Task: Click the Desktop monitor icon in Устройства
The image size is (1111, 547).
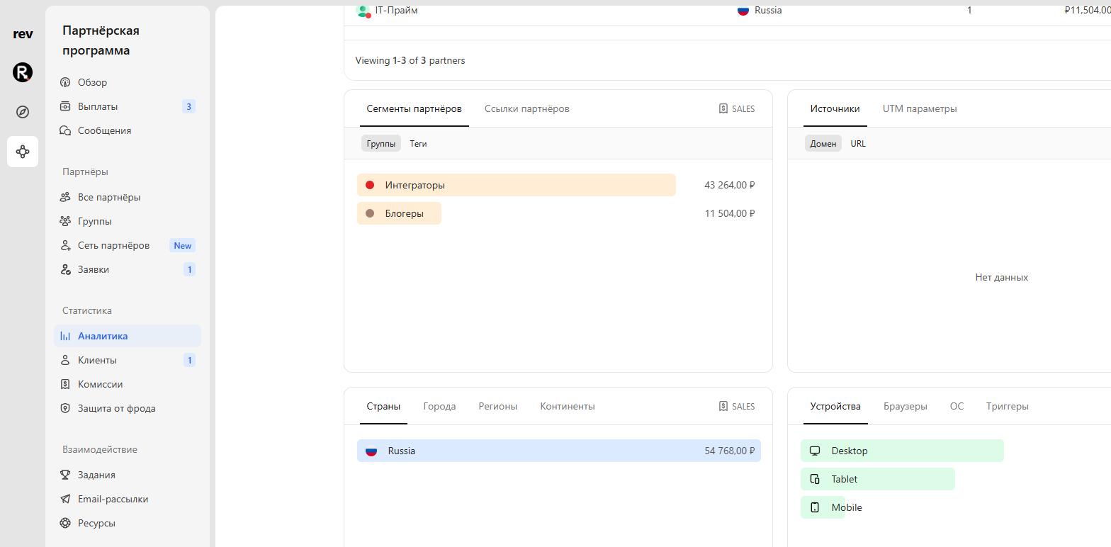Action: click(815, 451)
